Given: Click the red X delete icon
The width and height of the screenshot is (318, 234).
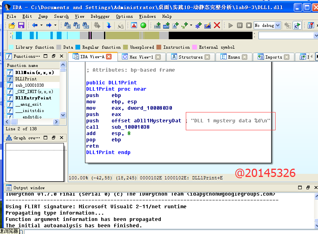Looking at the screenshot, I should pos(217,25).
